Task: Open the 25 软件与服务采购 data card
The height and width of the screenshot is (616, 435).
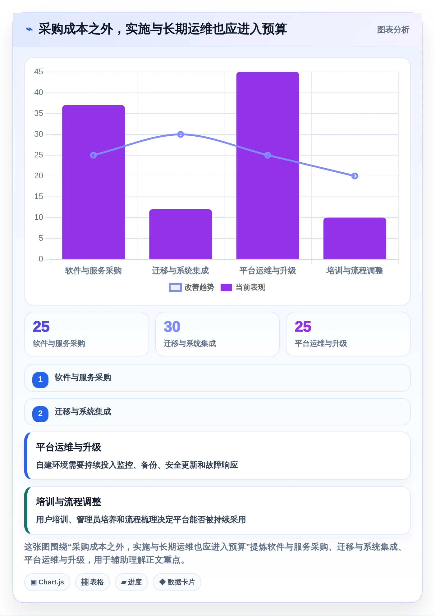Action: click(87, 334)
